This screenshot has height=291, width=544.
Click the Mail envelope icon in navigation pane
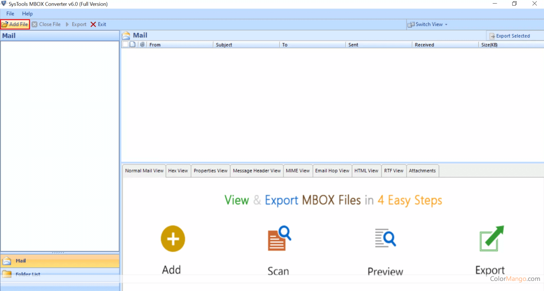[7, 261]
